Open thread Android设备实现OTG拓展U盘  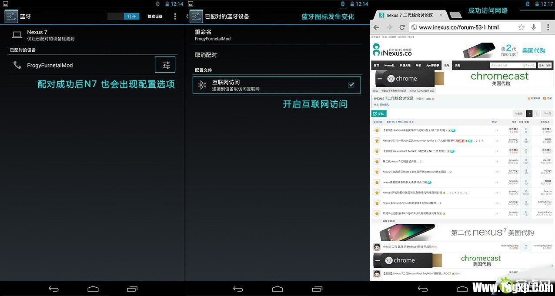pyautogui.click(x=415, y=130)
